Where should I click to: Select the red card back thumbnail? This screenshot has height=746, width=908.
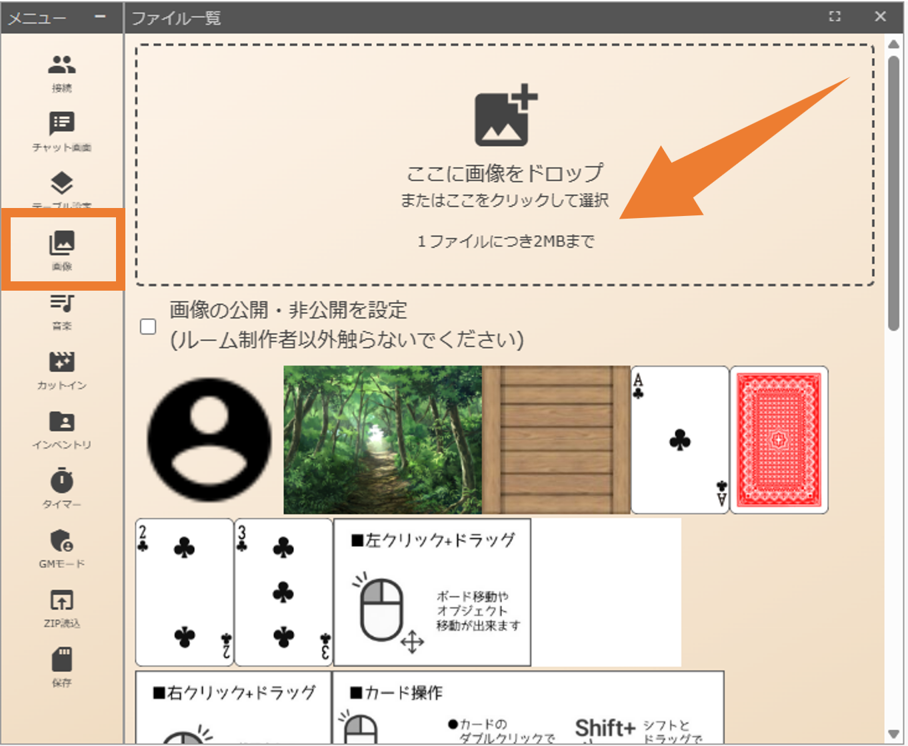pos(779,439)
